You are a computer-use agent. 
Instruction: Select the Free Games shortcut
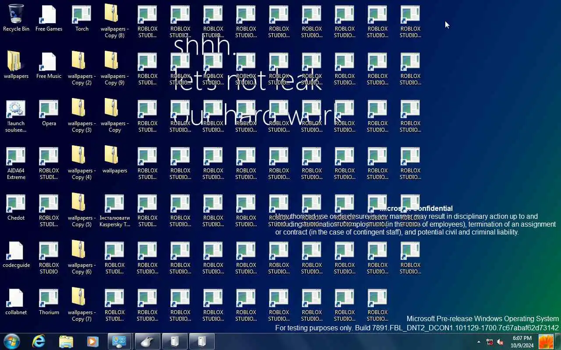pyautogui.click(x=49, y=18)
